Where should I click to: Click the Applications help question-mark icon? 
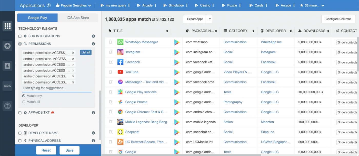49,5
